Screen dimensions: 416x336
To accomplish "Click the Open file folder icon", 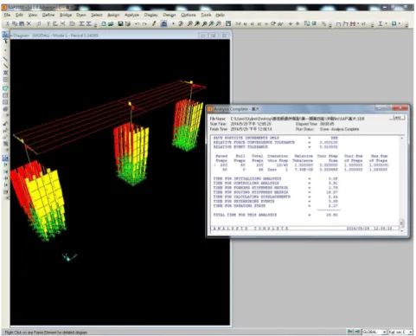I will [111, 23].
